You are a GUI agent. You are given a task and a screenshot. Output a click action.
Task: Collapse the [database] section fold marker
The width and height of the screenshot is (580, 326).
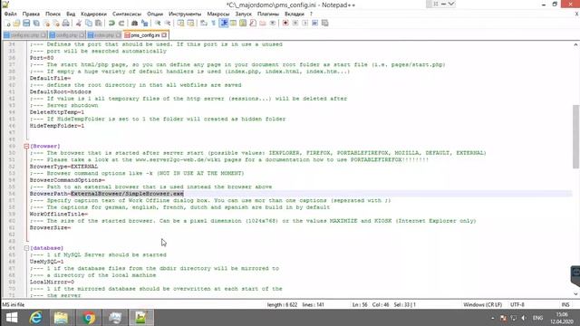tap(26, 248)
